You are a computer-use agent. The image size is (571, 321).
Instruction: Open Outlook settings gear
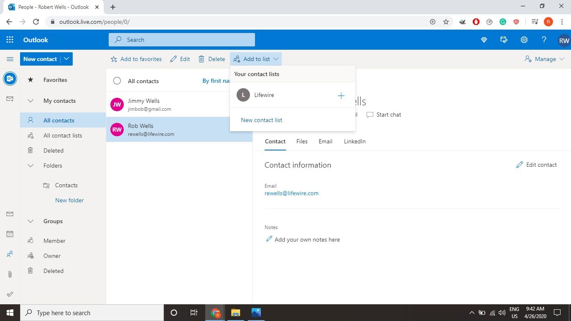click(524, 40)
